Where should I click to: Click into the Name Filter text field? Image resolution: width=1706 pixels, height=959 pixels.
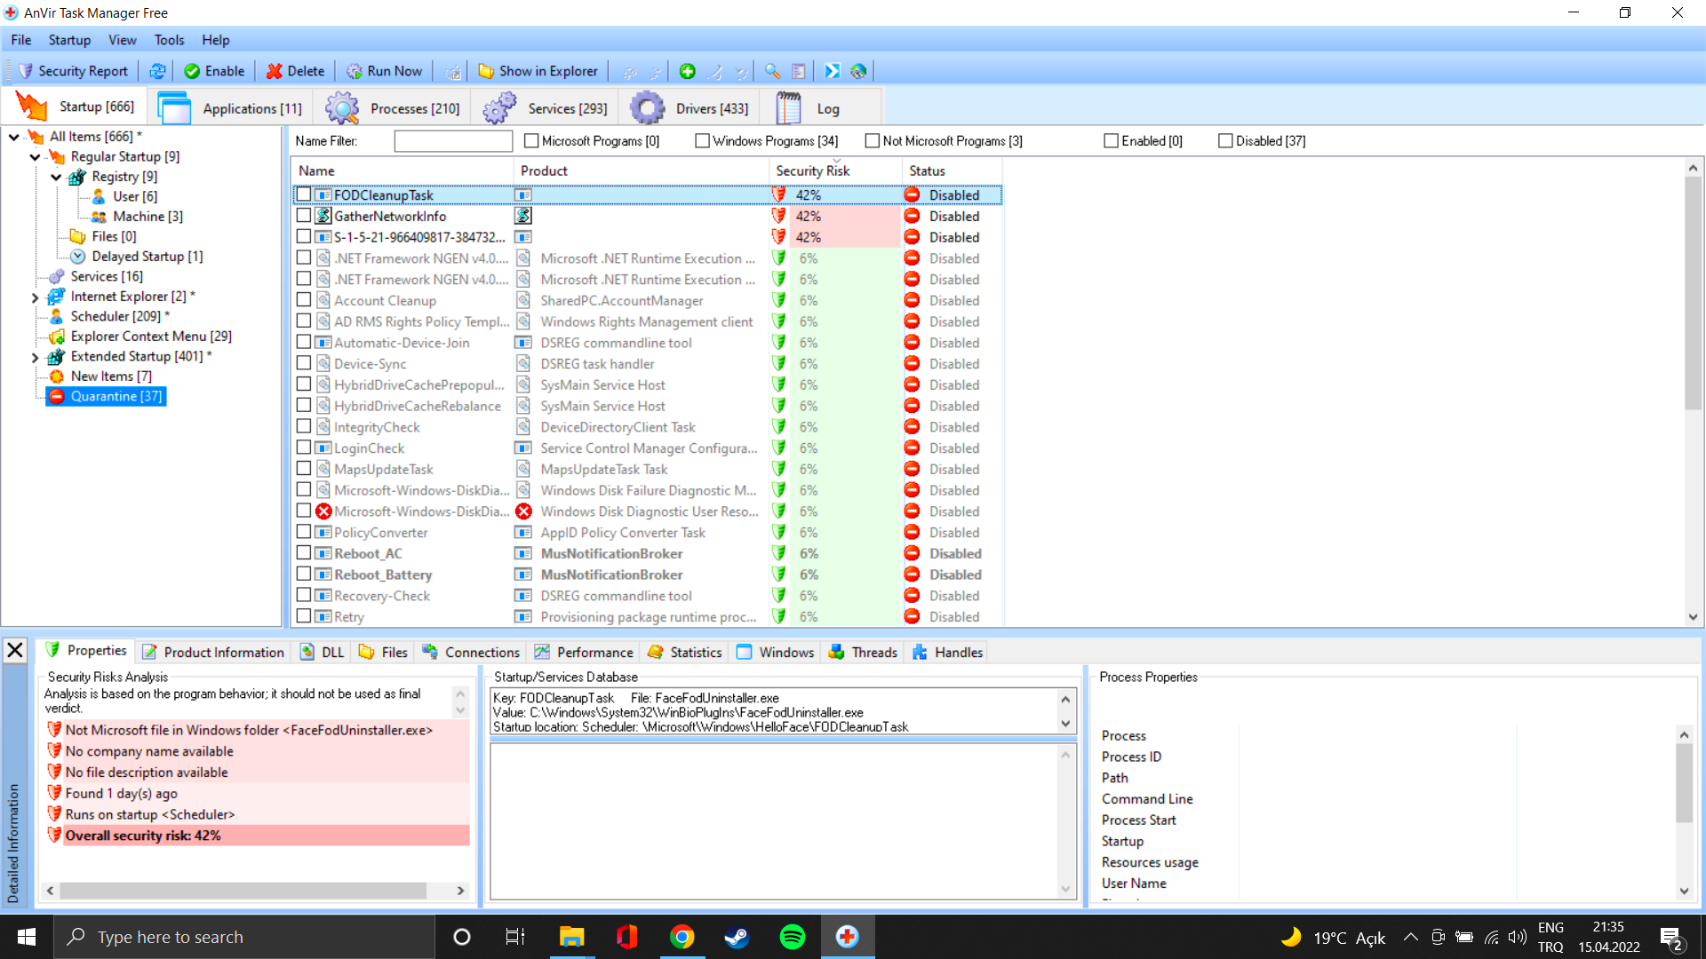pyautogui.click(x=453, y=141)
